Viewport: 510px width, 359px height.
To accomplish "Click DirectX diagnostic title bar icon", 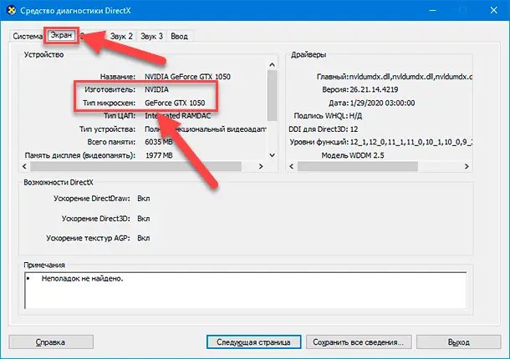I will tap(12, 10).
